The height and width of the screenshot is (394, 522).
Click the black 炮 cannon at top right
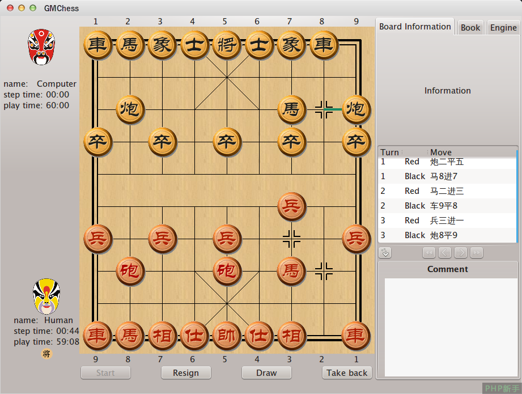coord(355,109)
